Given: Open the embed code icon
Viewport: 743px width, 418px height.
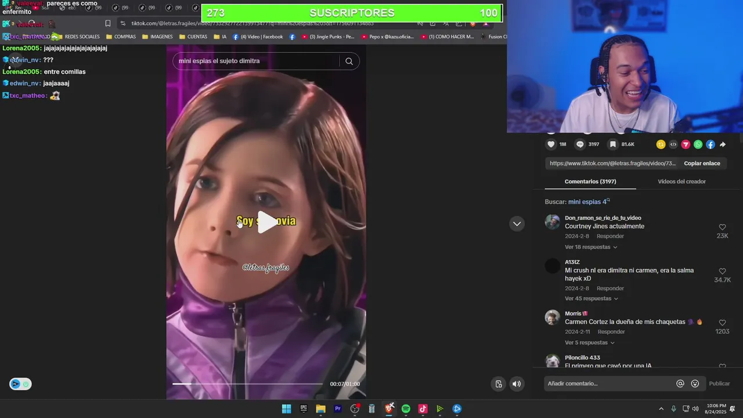Looking at the screenshot, I should [x=673, y=145].
